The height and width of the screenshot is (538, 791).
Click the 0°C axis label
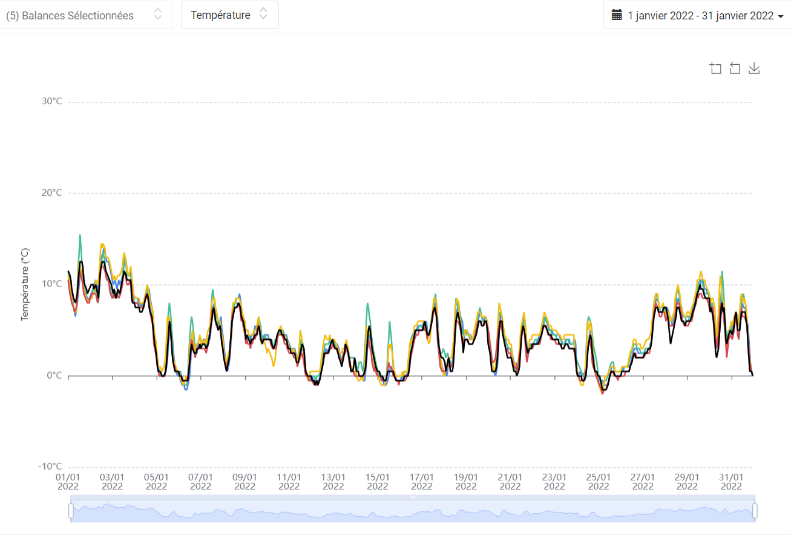(x=54, y=376)
